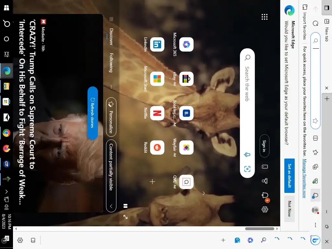Open the Favorites toolbar icon

click(315, 152)
